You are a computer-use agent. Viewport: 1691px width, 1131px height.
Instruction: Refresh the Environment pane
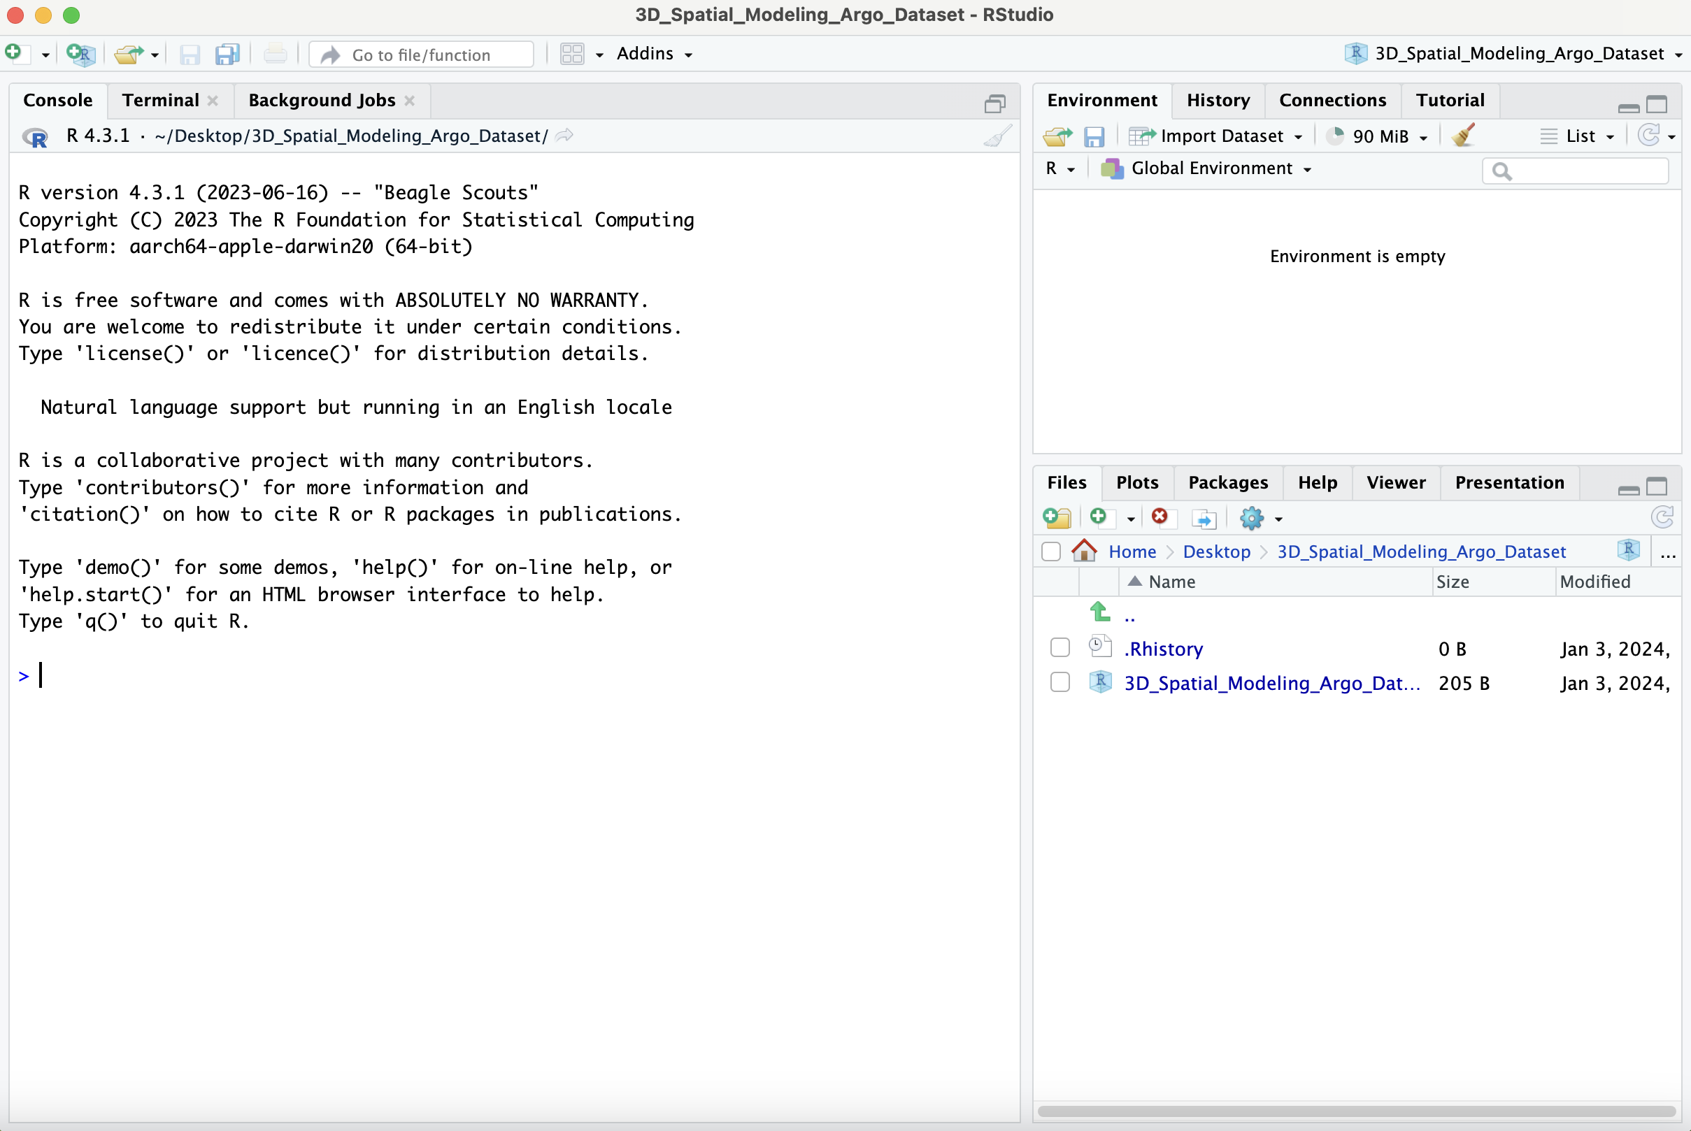[x=1649, y=135]
